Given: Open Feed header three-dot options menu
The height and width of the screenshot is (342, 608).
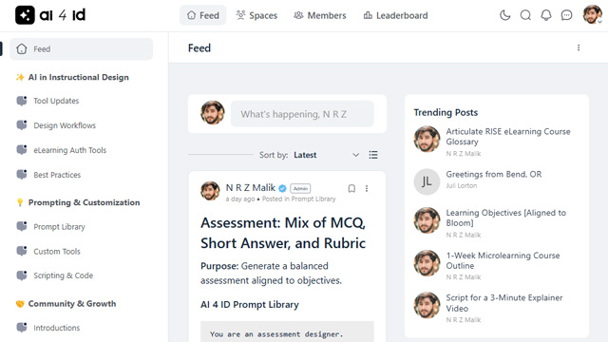Looking at the screenshot, I should pyautogui.click(x=579, y=47).
